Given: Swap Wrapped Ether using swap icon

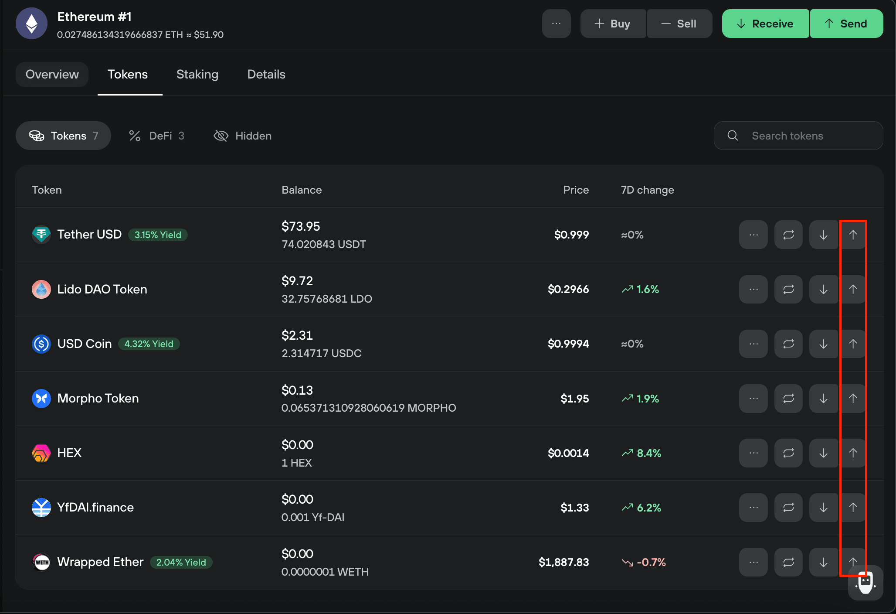Looking at the screenshot, I should [x=788, y=562].
